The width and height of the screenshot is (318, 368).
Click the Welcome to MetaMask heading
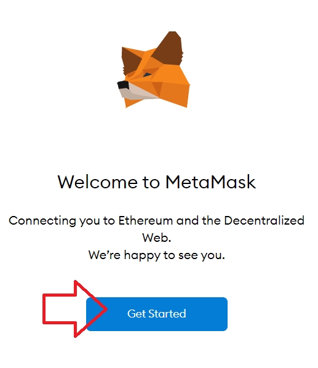(157, 182)
